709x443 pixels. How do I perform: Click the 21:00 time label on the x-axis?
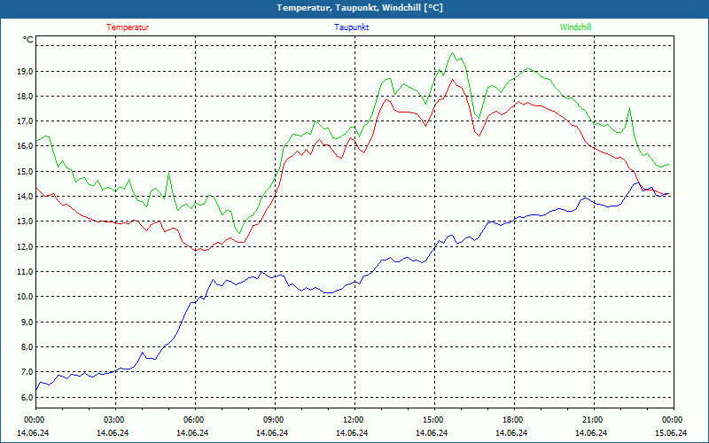[594, 420]
